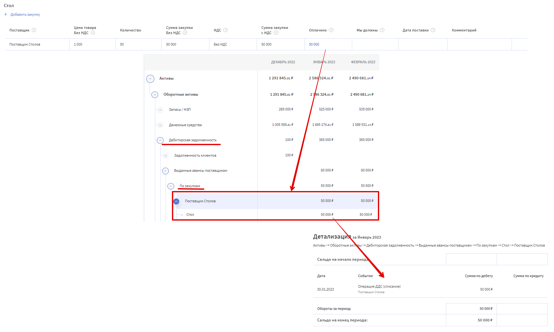Click help icon beside Сумма закупки Без НДС
554x332 pixels.
point(185,33)
